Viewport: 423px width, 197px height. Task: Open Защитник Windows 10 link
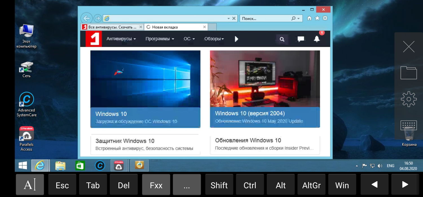click(125, 141)
